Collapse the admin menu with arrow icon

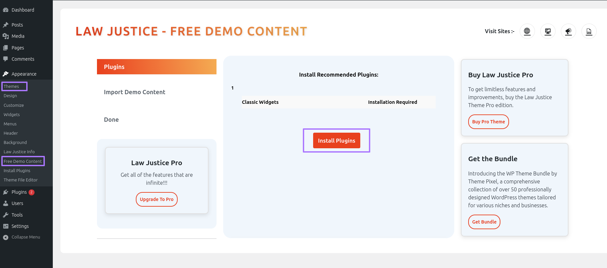6,237
